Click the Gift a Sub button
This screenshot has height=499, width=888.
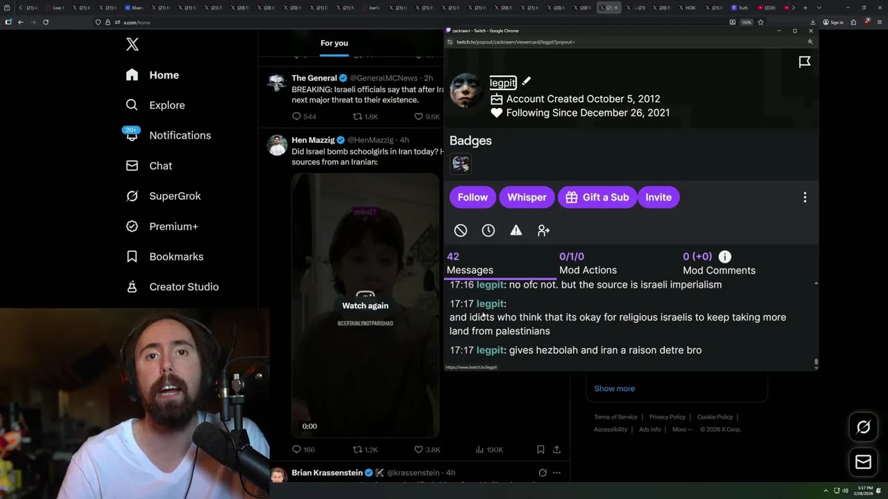pyautogui.click(x=597, y=197)
